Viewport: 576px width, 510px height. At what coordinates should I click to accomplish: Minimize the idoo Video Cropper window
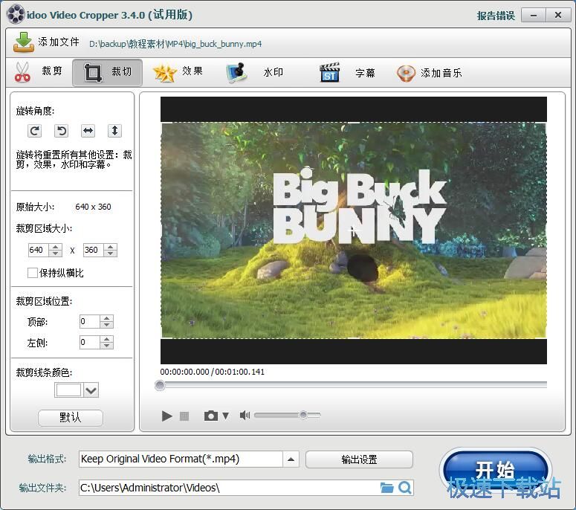pyautogui.click(x=534, y=16)
